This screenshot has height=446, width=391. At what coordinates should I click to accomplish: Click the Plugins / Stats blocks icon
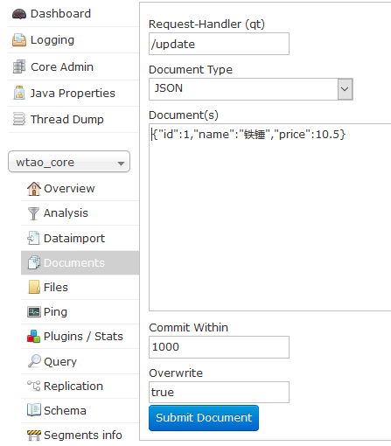(x=33, y=337)
